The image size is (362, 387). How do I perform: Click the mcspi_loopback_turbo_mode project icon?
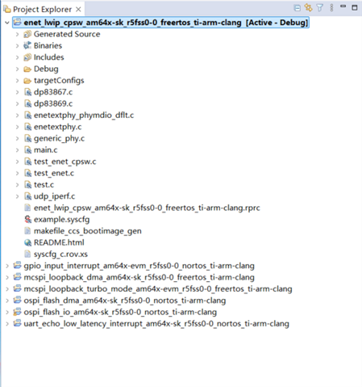tap(17, 288)
